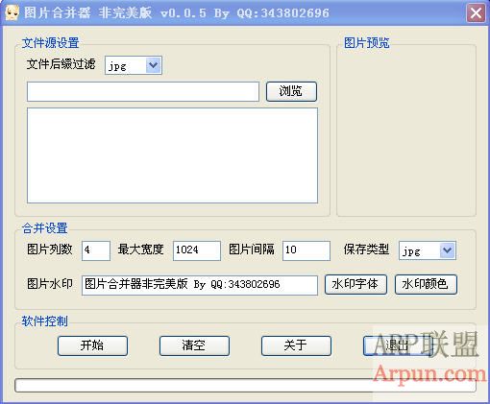Exit the program with 退出 button
490x404 pixels.
398,345
